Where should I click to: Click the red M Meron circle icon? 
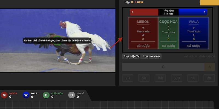click(4, 95)
